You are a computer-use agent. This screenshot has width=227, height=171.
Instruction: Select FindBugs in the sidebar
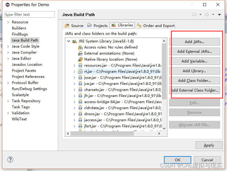pos(20,34)
